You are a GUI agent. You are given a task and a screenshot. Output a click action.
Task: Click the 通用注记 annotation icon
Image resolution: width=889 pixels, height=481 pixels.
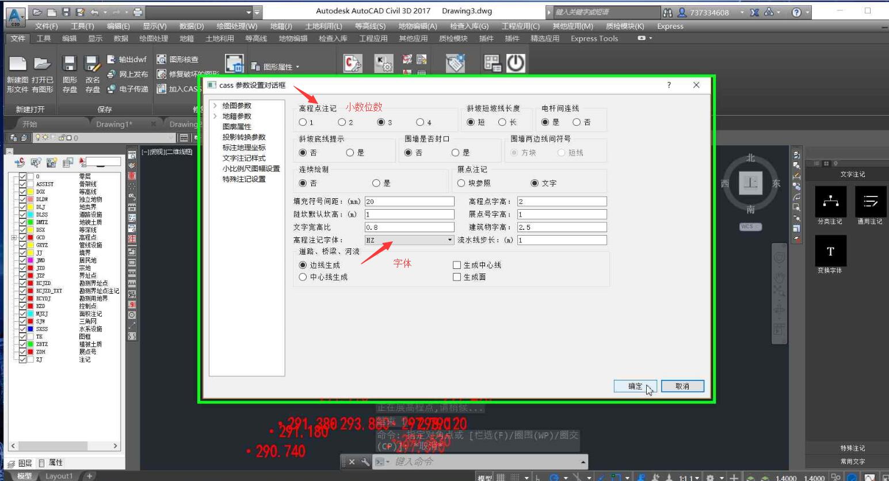tap(871, 201)
